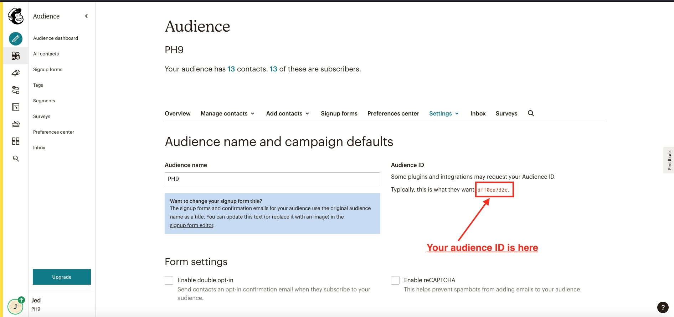The image size is (674, 317).
Task: Expand the Add contacts dropdown
Action: 287,113
